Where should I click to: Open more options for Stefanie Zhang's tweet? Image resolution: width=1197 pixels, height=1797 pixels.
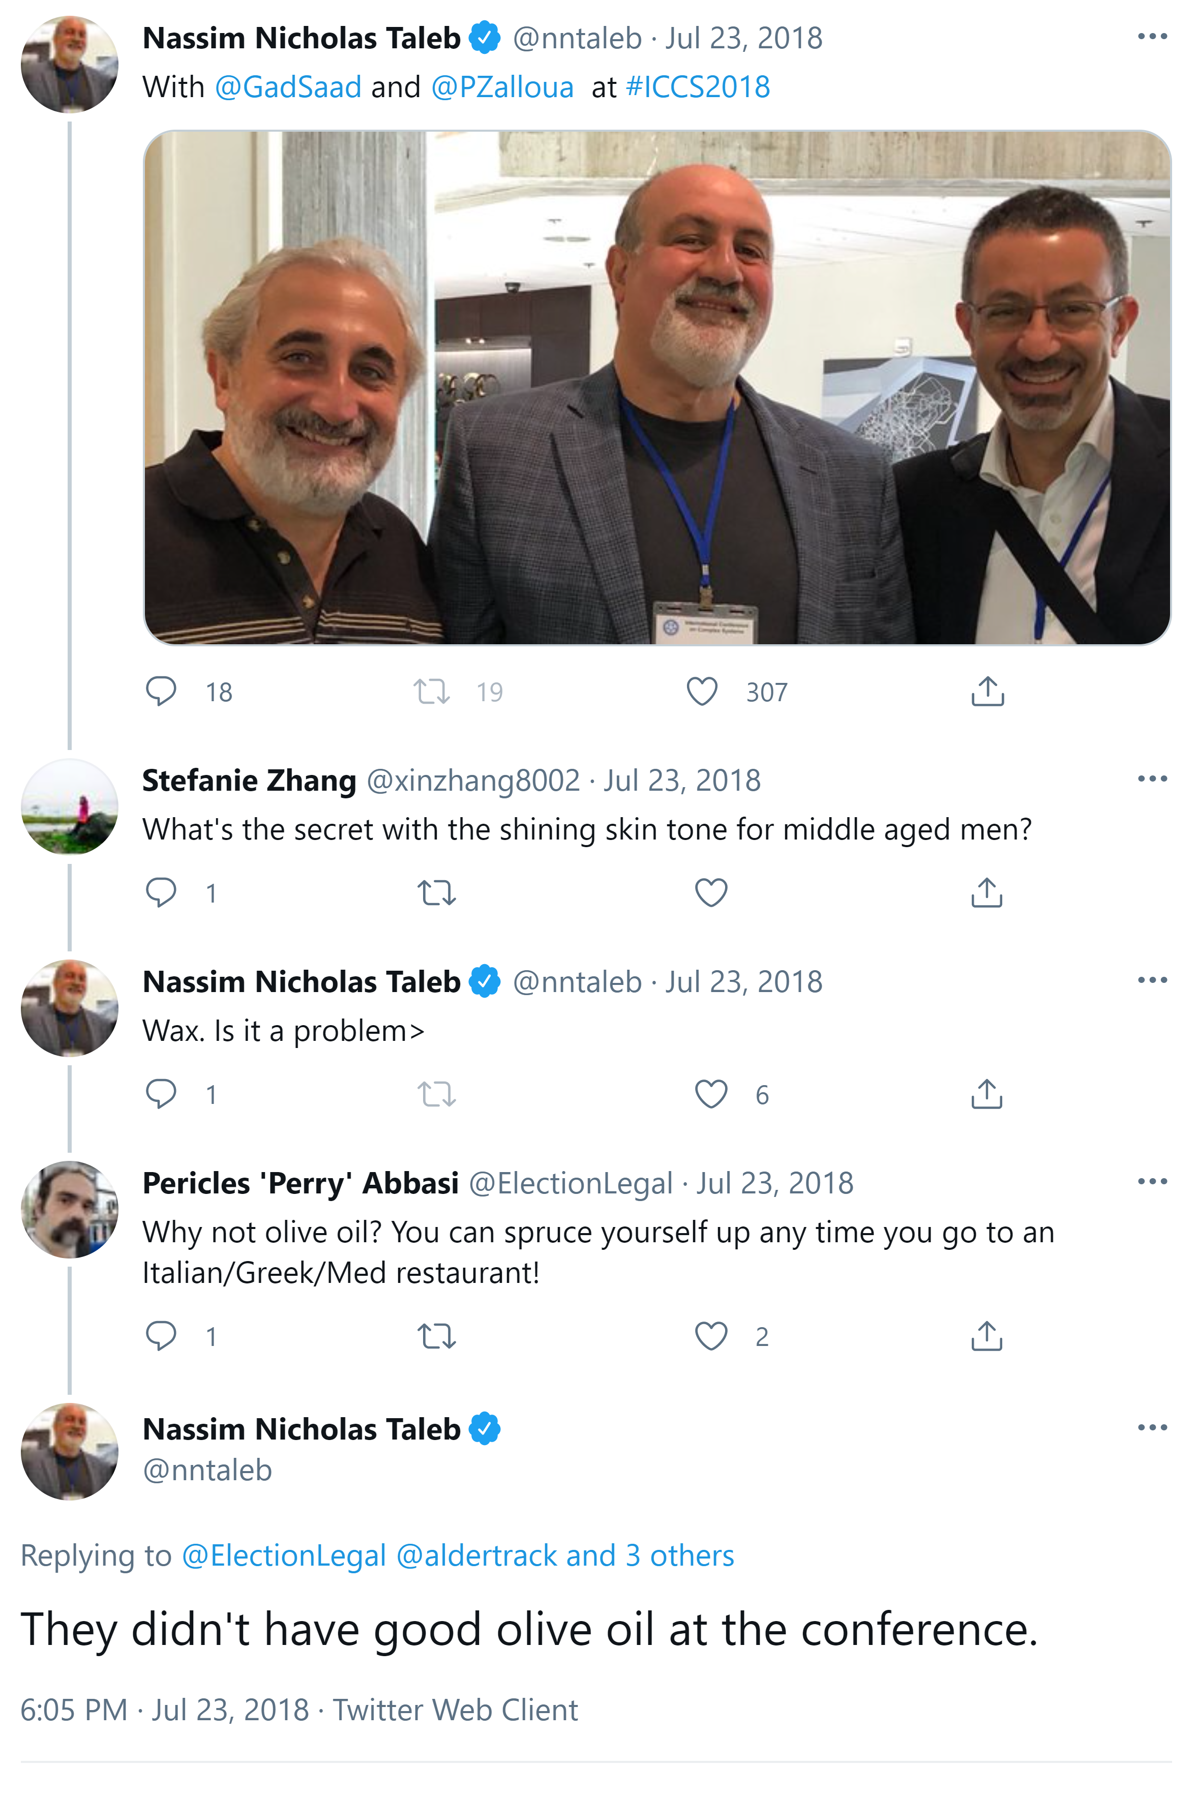pos(1152,778)
